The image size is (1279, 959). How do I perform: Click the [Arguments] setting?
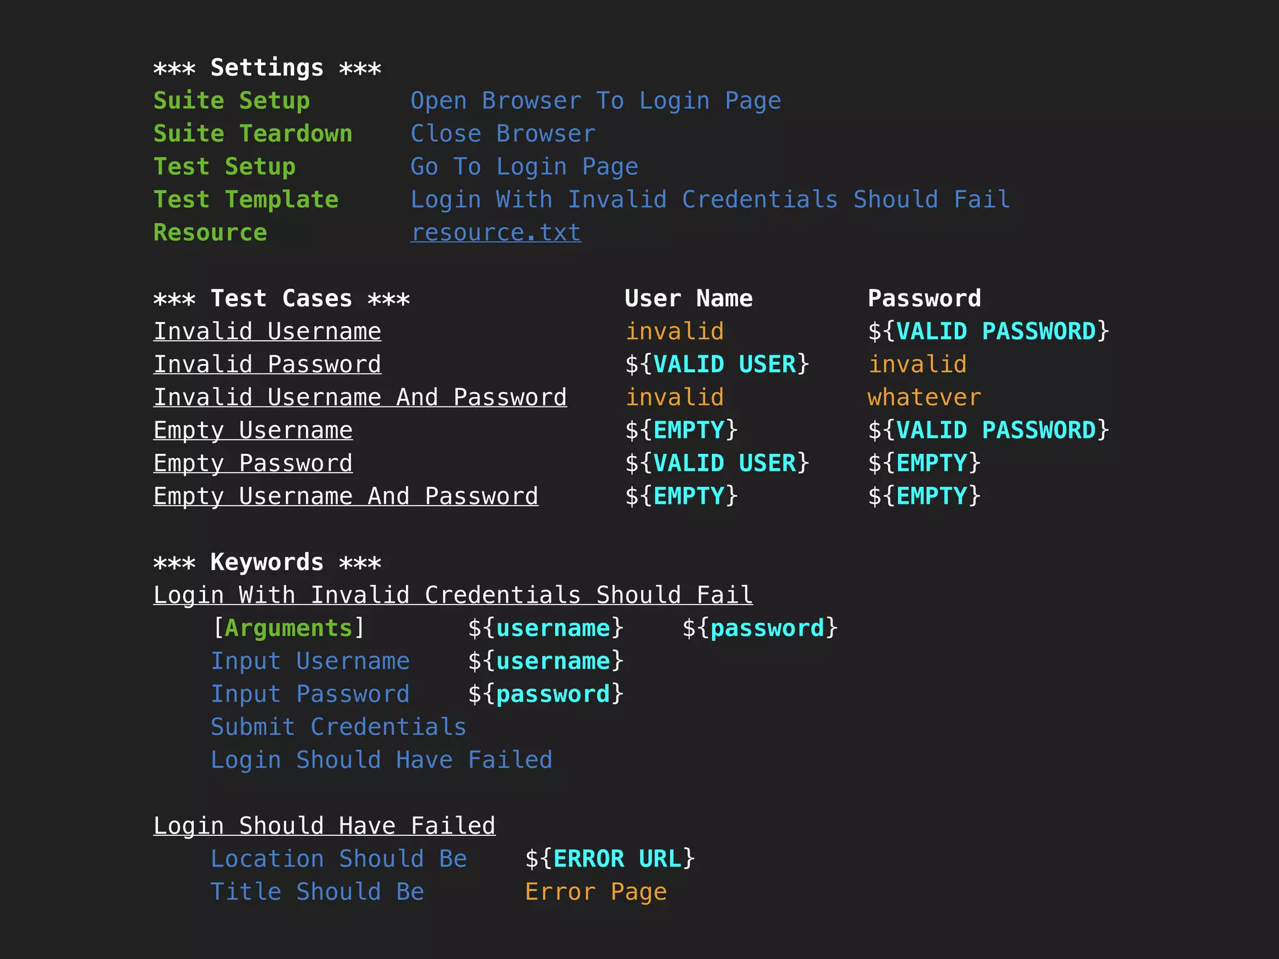[289, 628]
